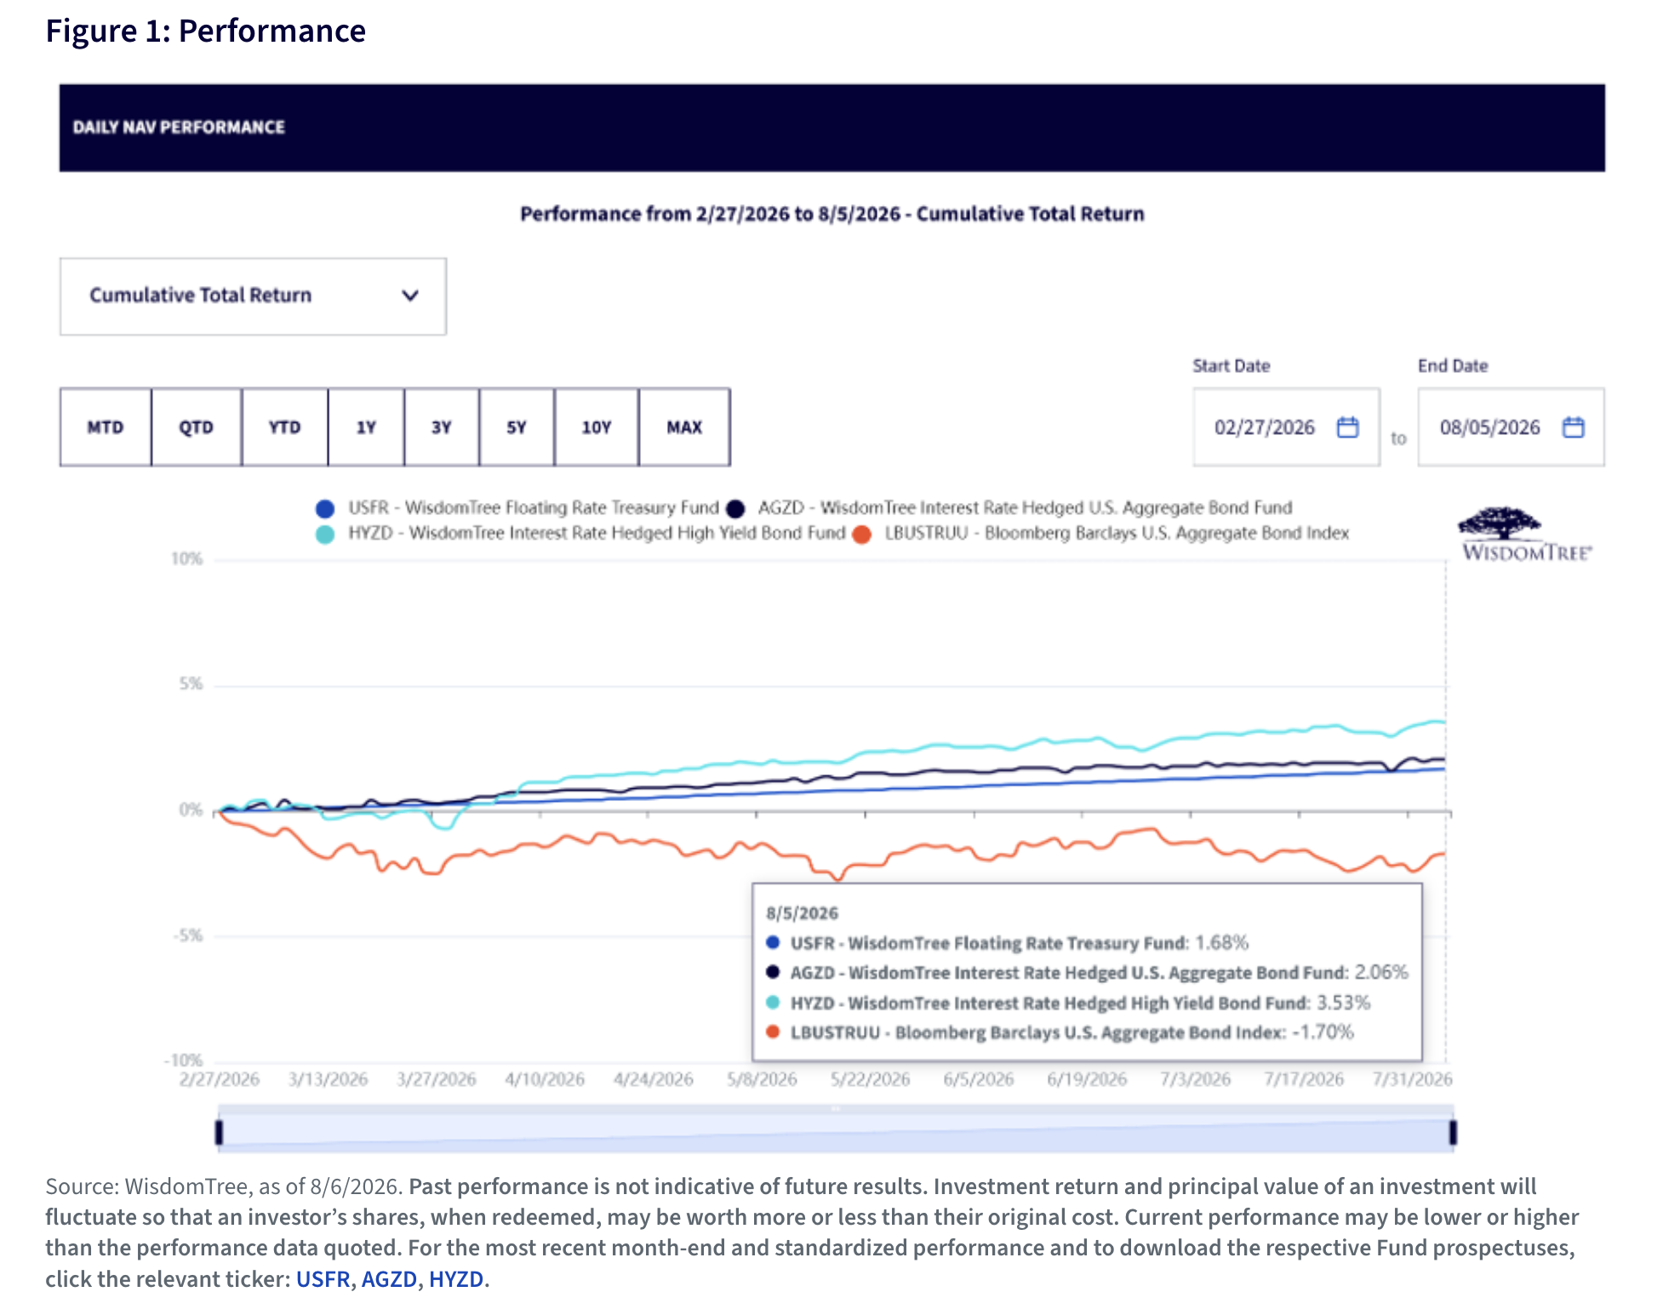Open the HYZD ticker link in the source note

[456, 1279]
